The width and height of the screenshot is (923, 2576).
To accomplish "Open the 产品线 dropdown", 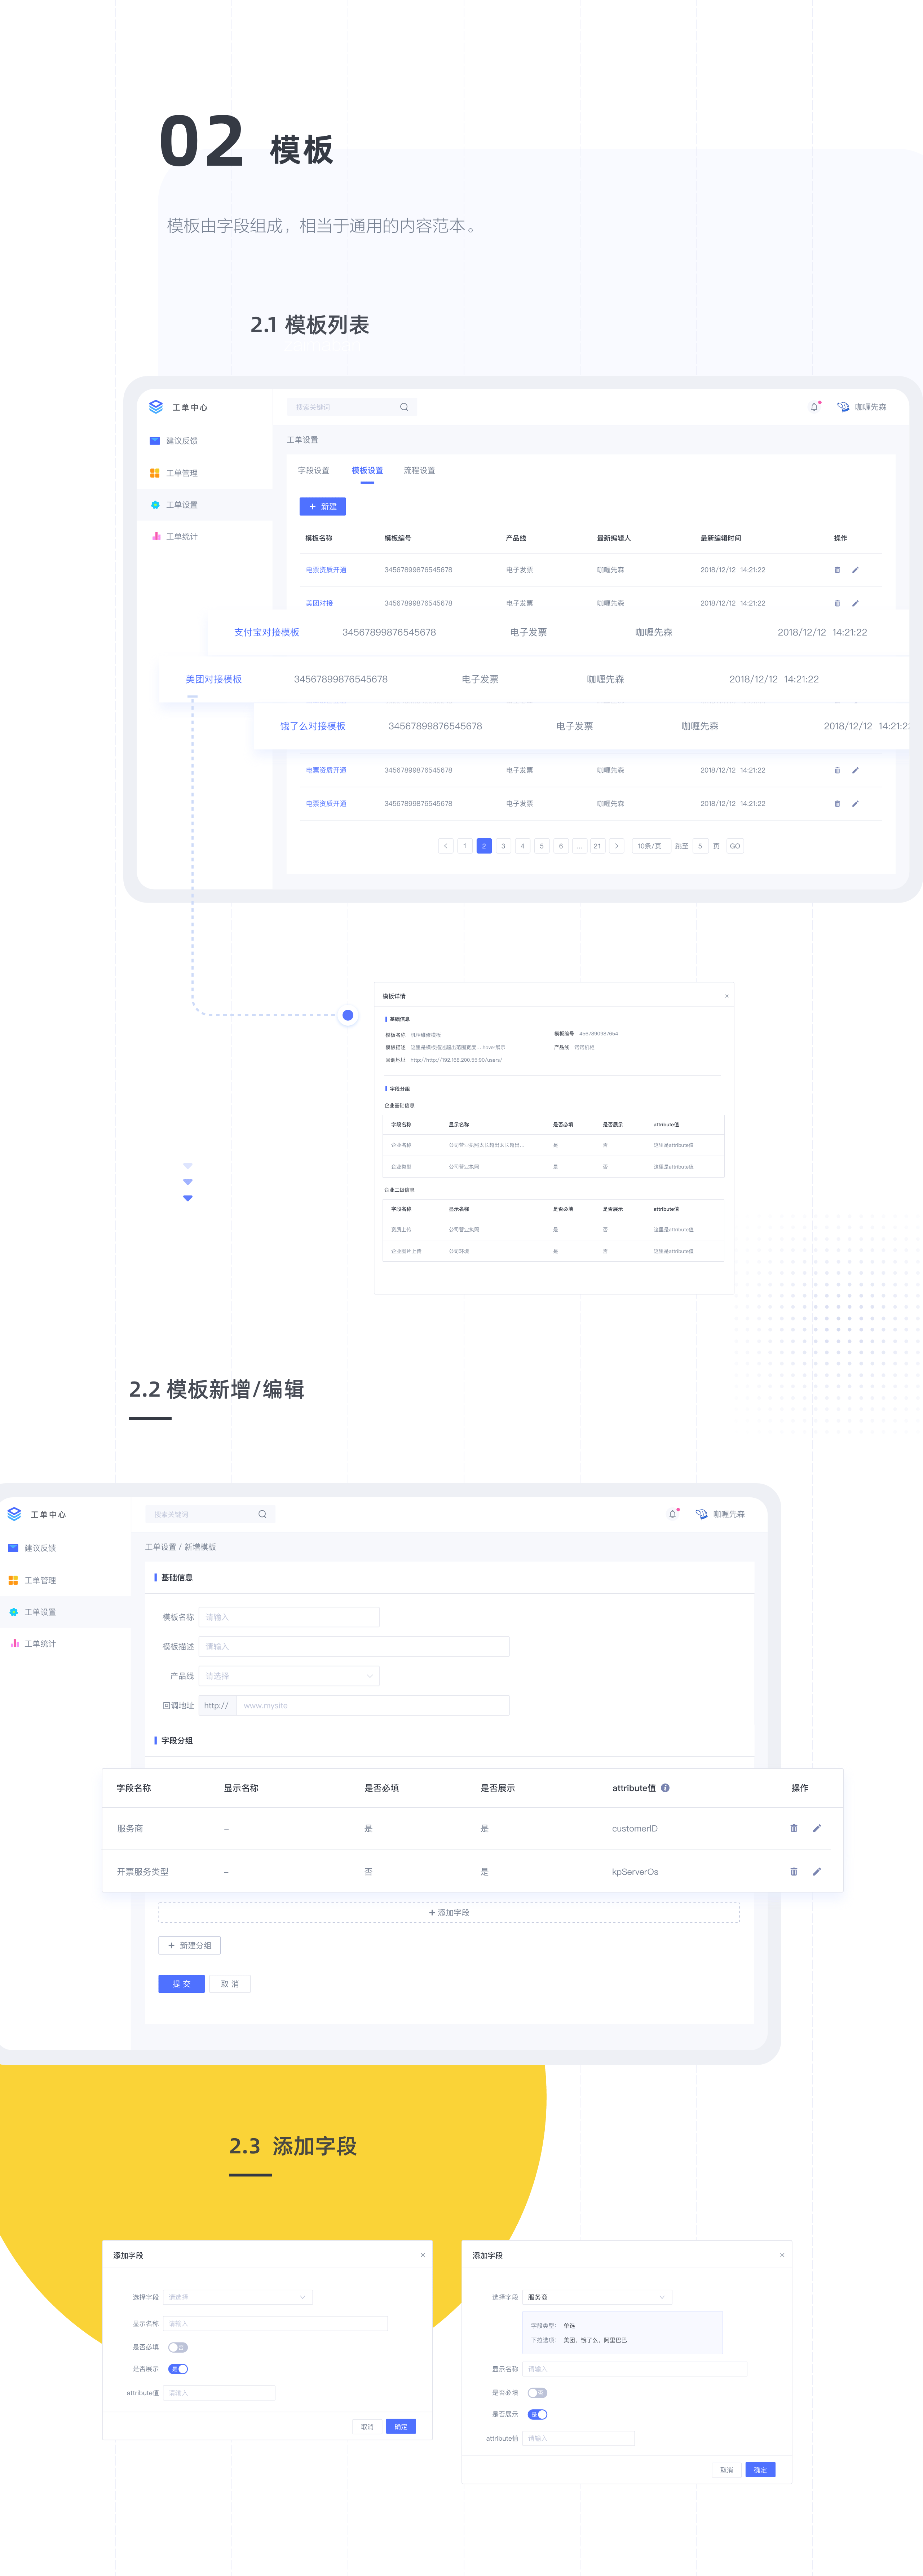I will [x=290, y=1676].
